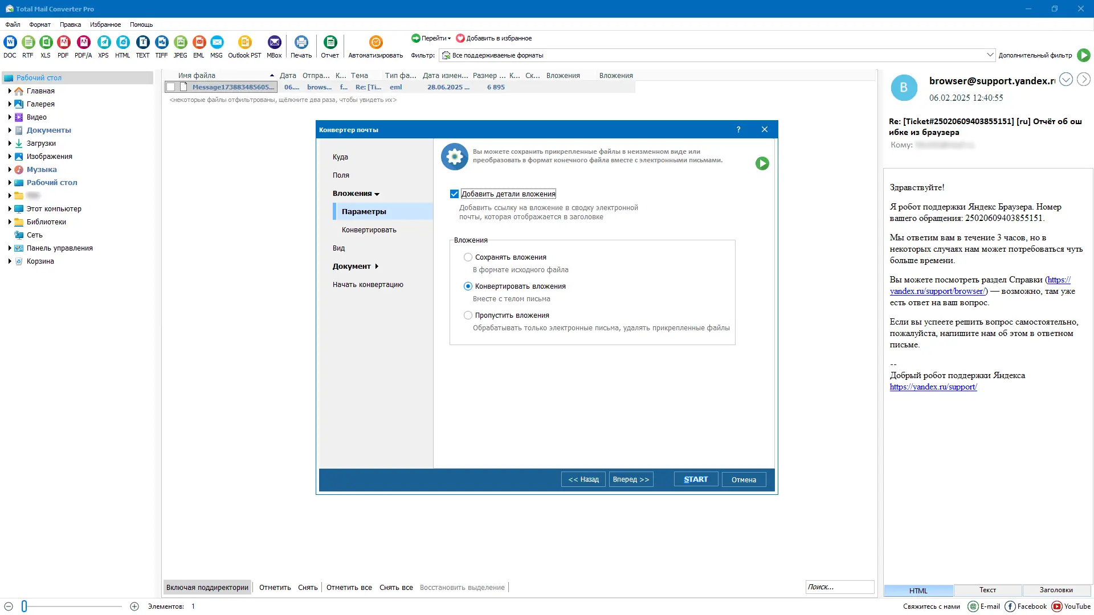This screenshot has width=1094, height=615.
Task: Open the file format filter dropdown
Action: (x=990, y=55)
